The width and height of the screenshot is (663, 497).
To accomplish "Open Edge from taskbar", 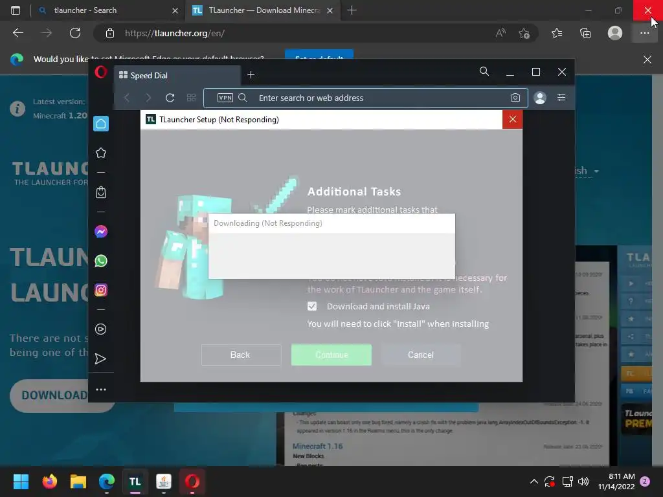I will point(107,481).
